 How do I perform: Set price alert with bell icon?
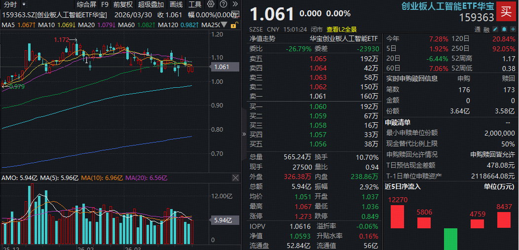point(503,29)
